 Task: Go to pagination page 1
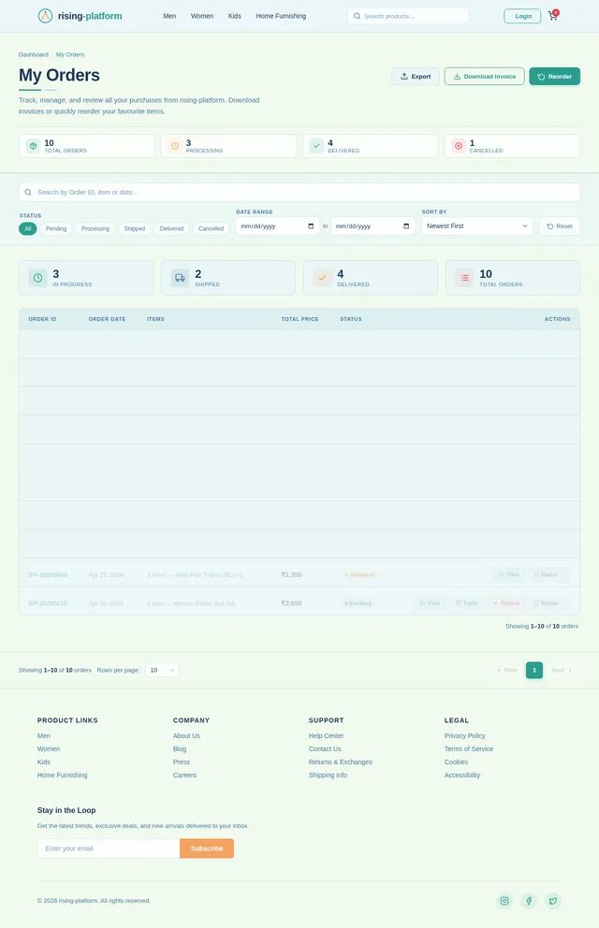pyautogui.click(x=534, y=670)
